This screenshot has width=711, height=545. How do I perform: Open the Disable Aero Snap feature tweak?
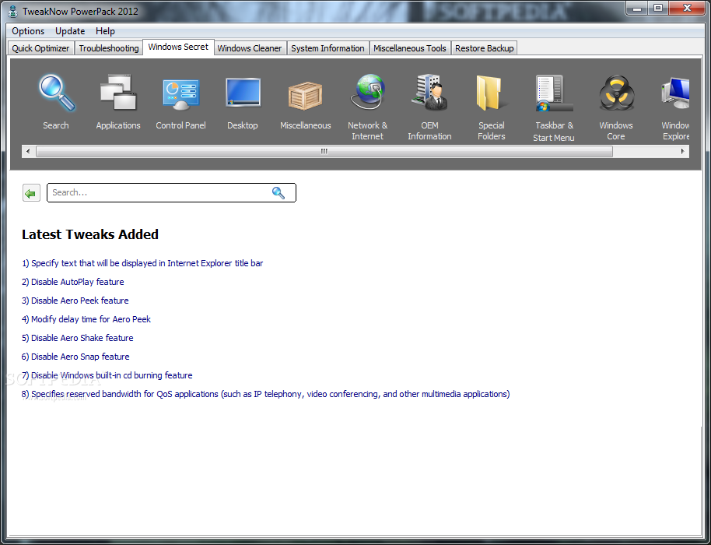click(x=75, y=357)
